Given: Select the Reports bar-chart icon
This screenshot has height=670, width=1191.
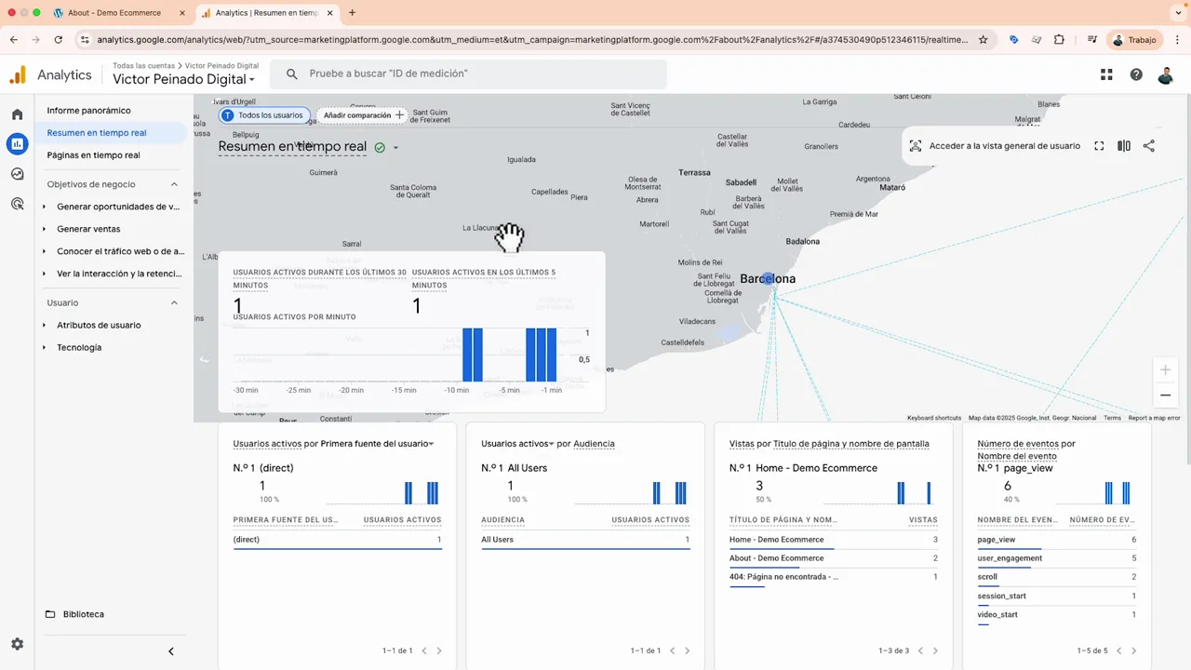Looking at the screenshot, I should [17, 143].
